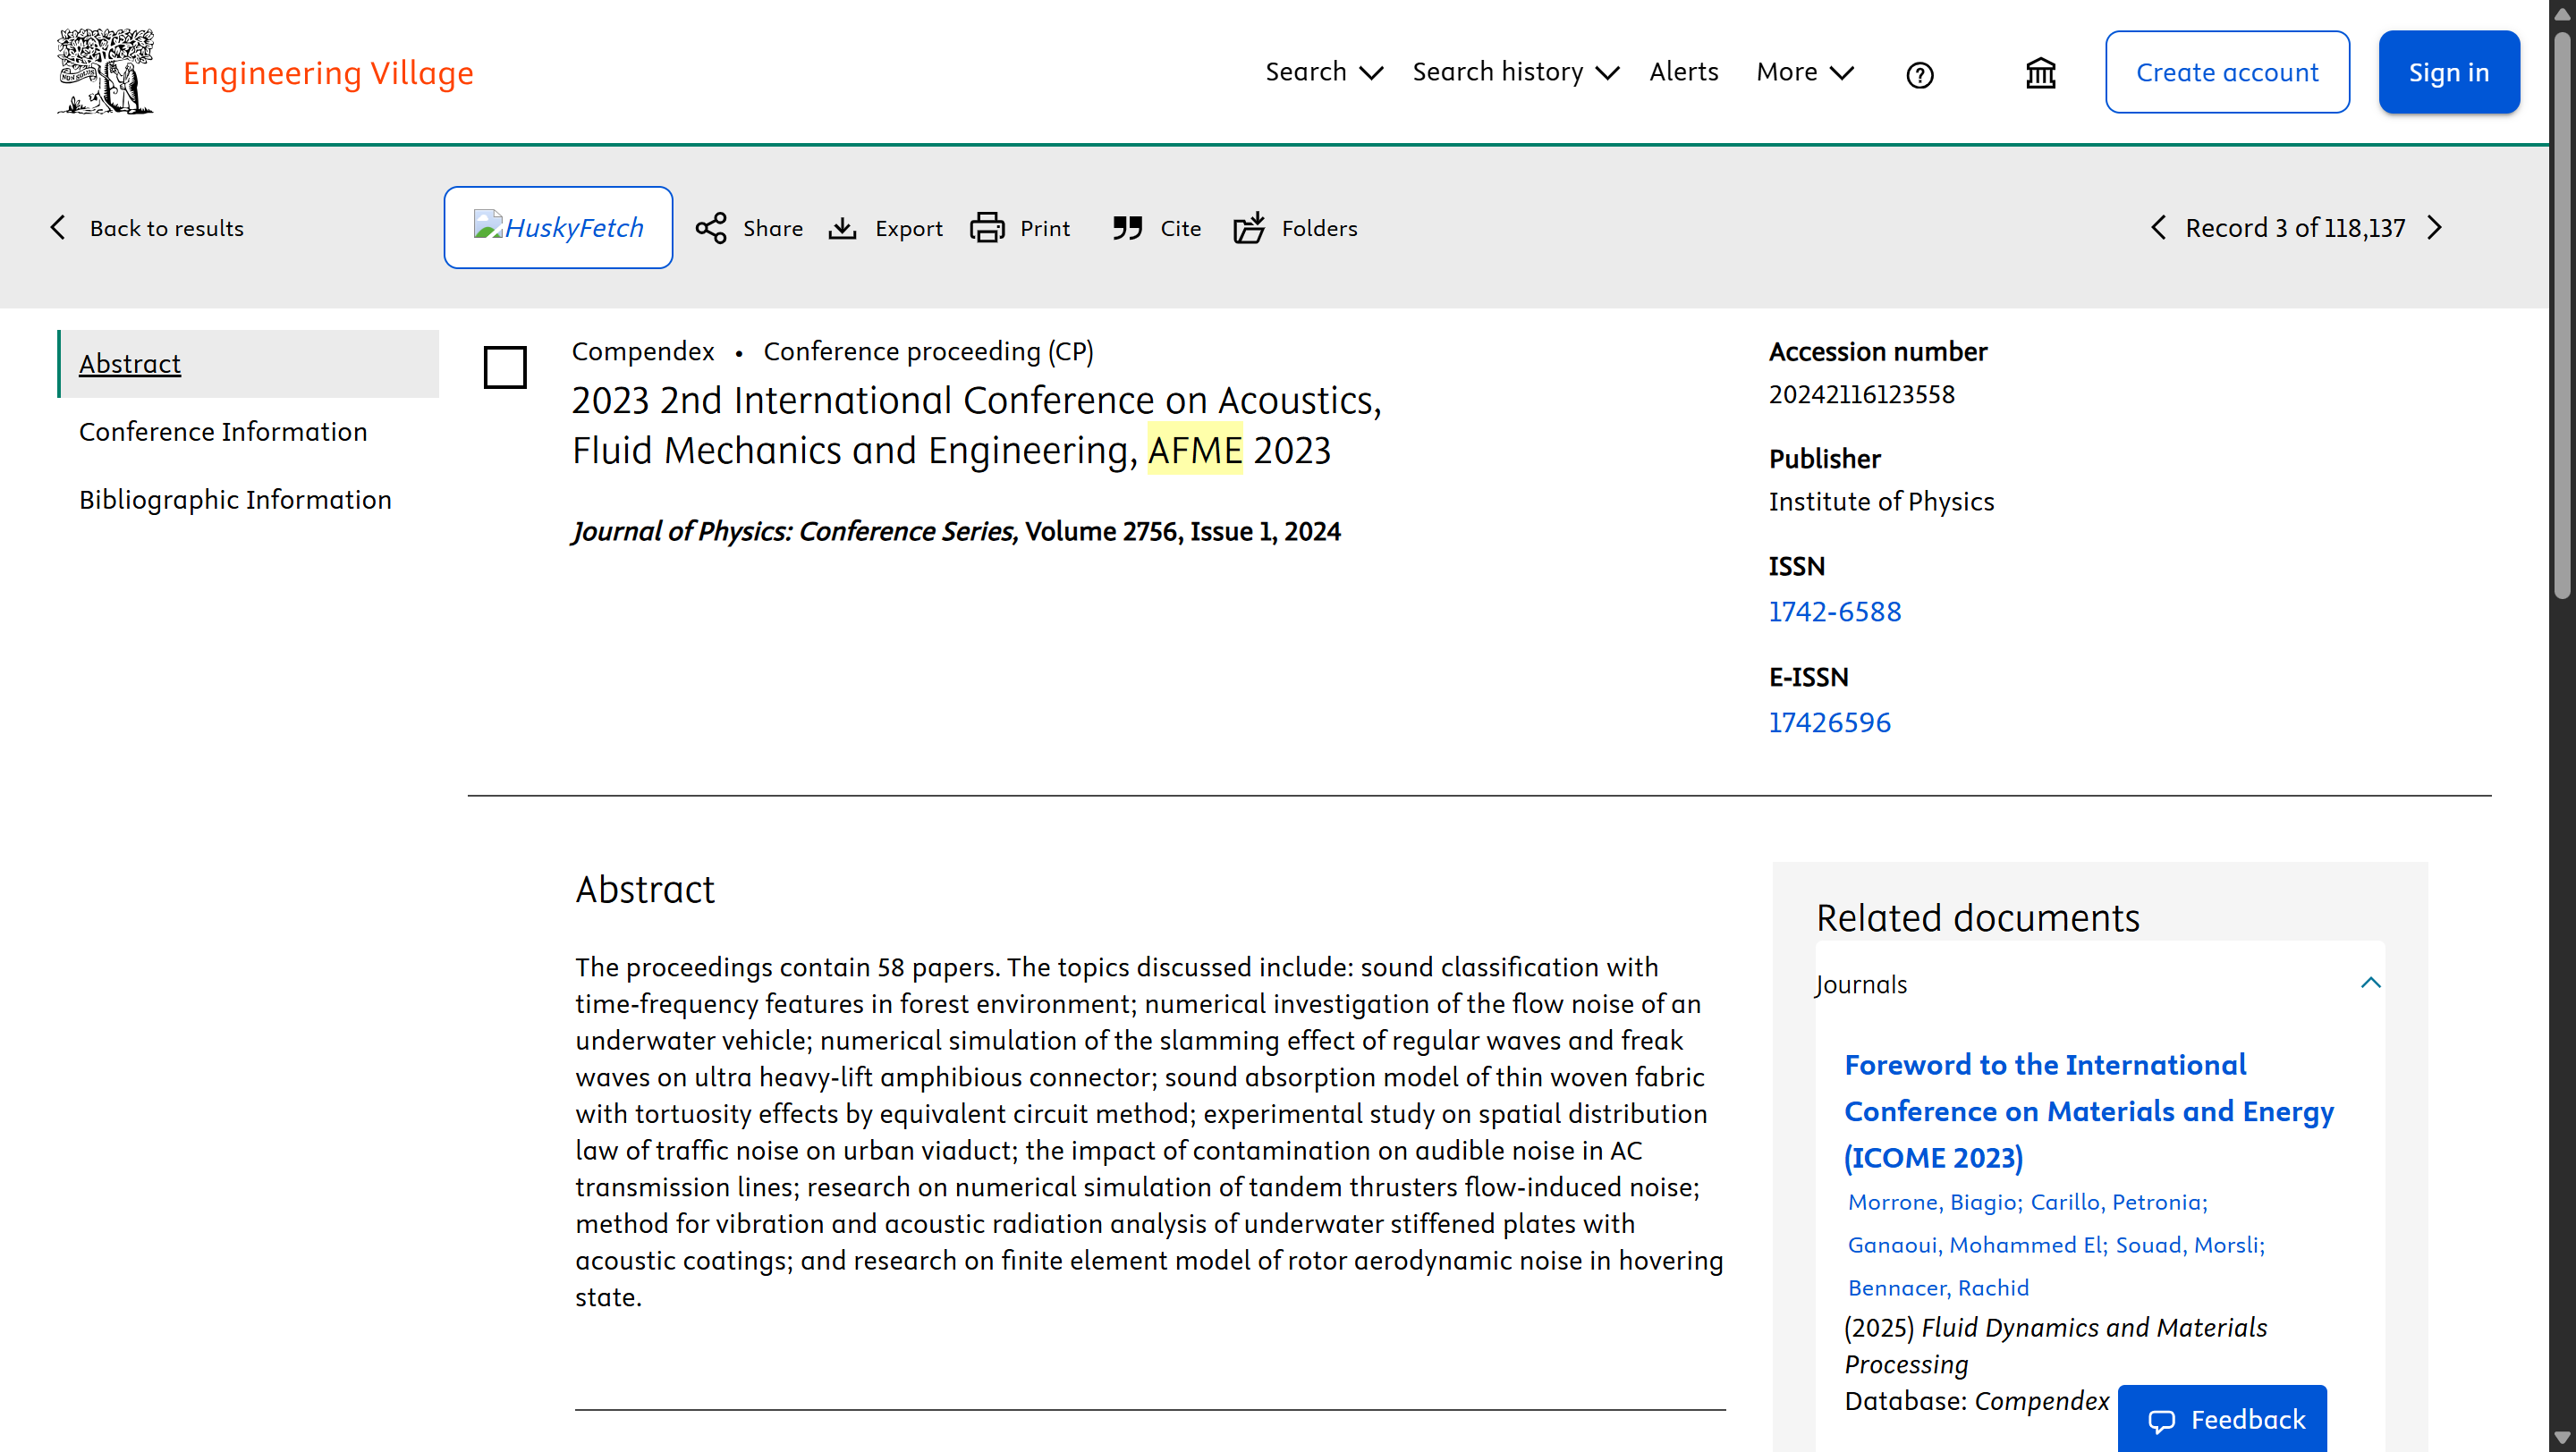Go to previous record arrow

[x=2159, y=228]
